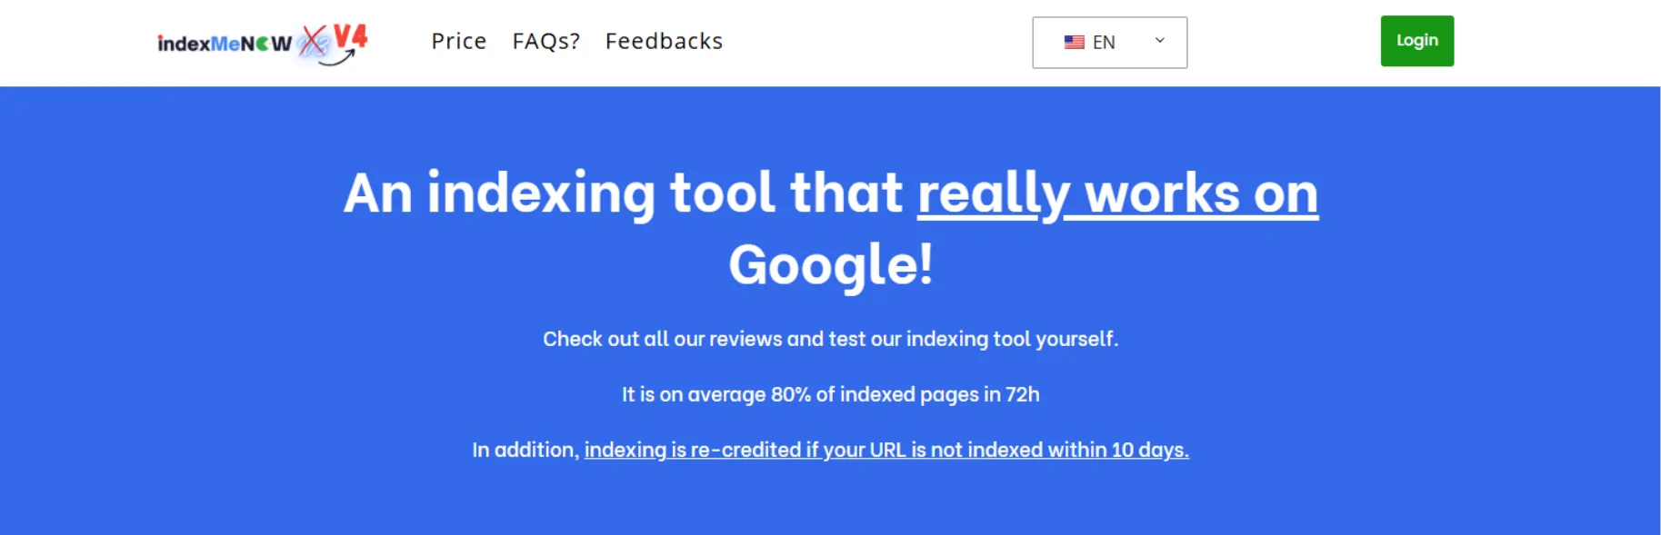Click the red X crossing out V3
The height and width of the screenshot is (535, 1661).
(314, 41)
